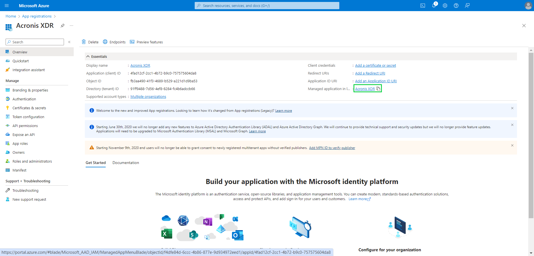This screenshot has height=256, width=534.
Task: Open the portal hamburger menu
Action: click(7, 6)
